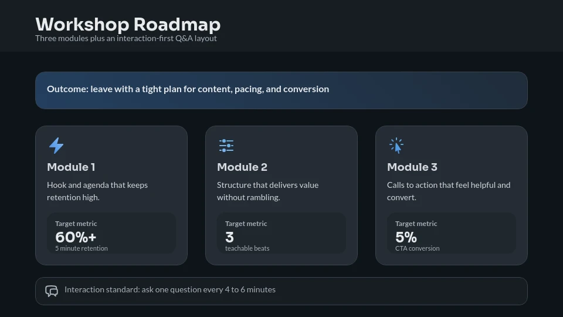Select the Module 2 heading

point(242,167)
